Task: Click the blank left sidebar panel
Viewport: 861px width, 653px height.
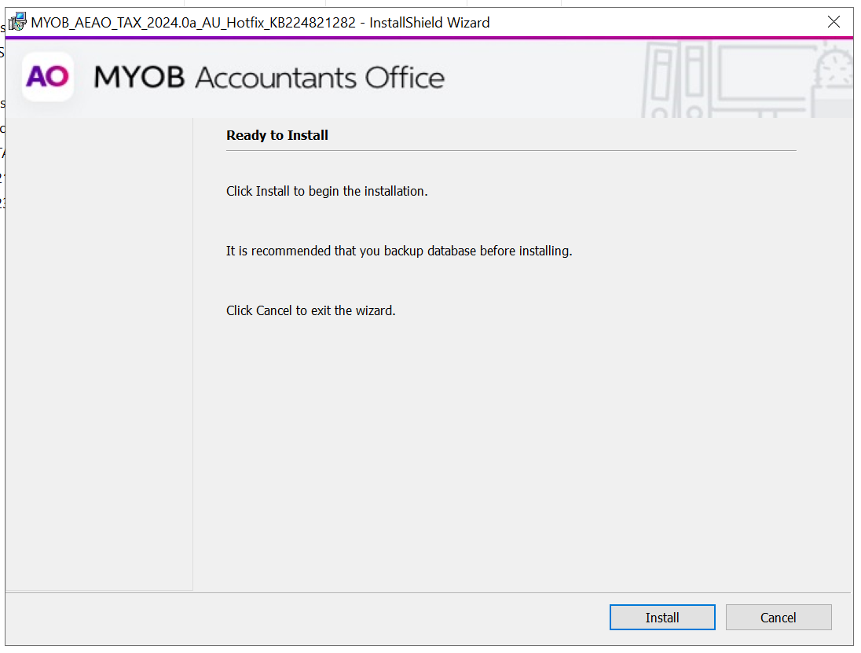Action: [99, 354]
